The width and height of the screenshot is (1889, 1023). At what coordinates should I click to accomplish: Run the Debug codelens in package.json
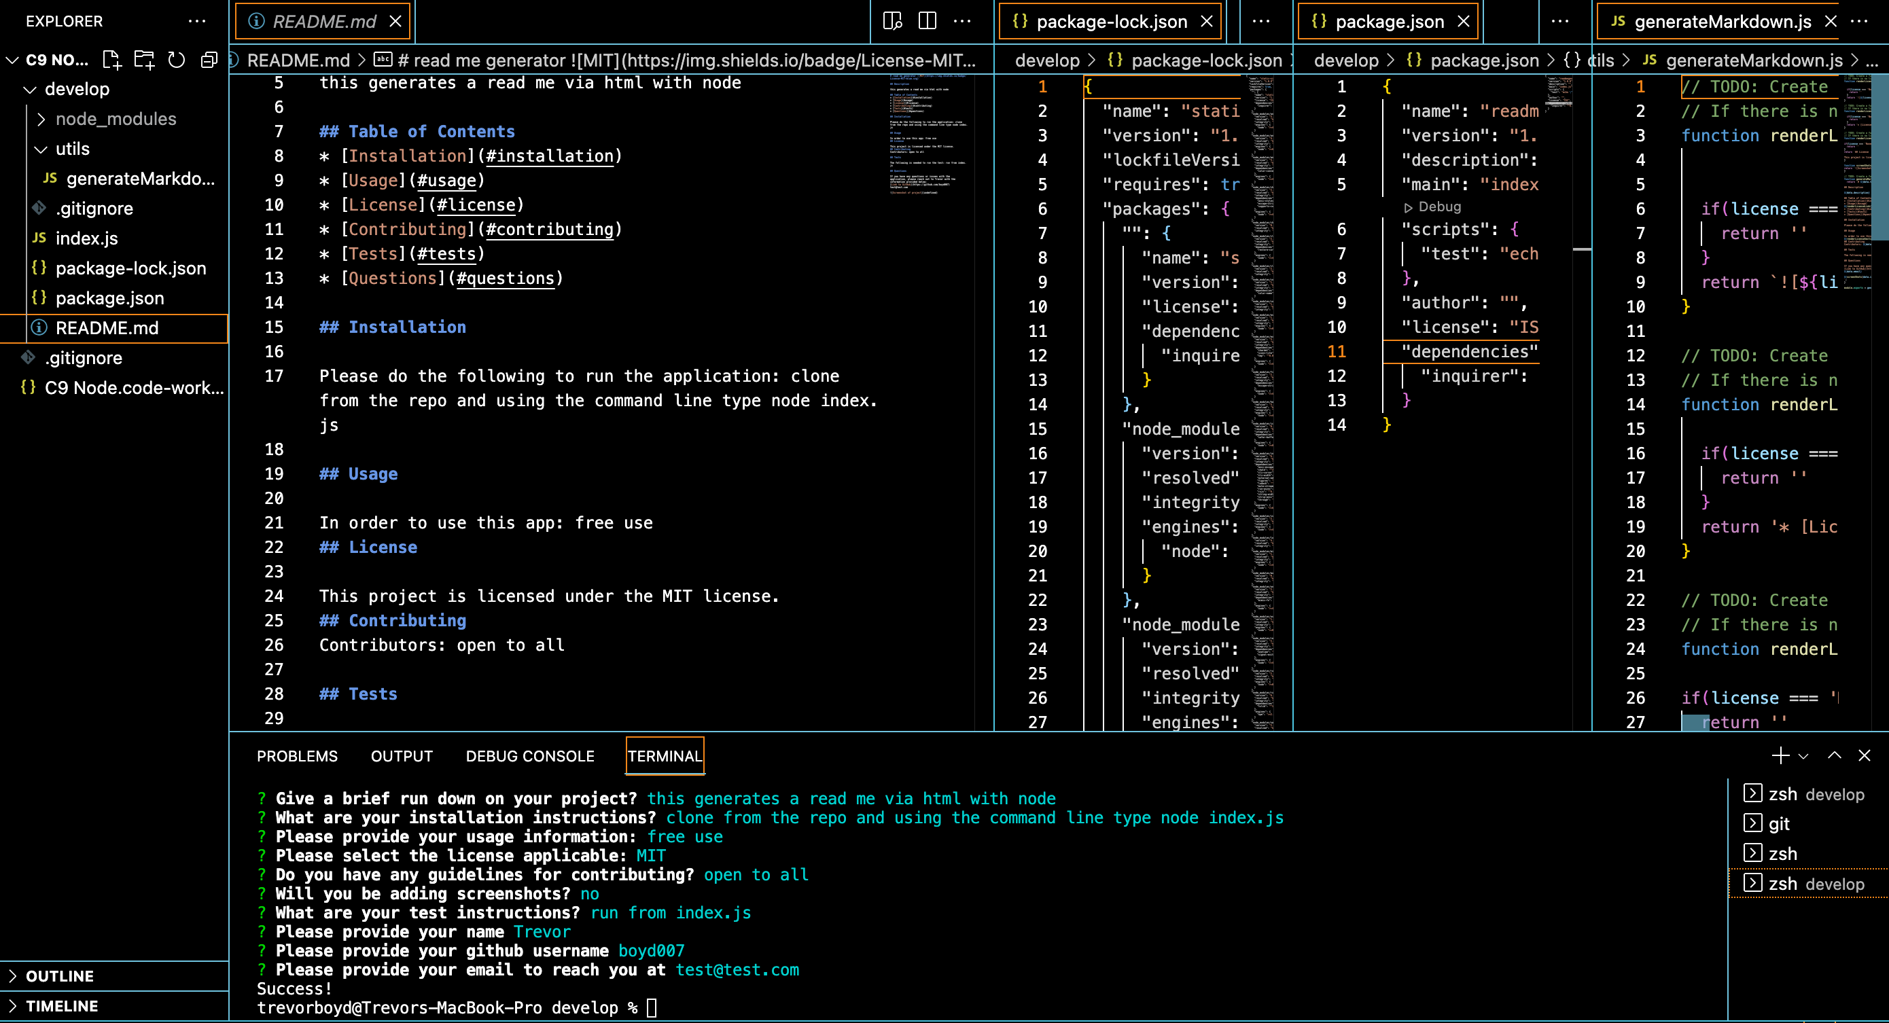1435,207
